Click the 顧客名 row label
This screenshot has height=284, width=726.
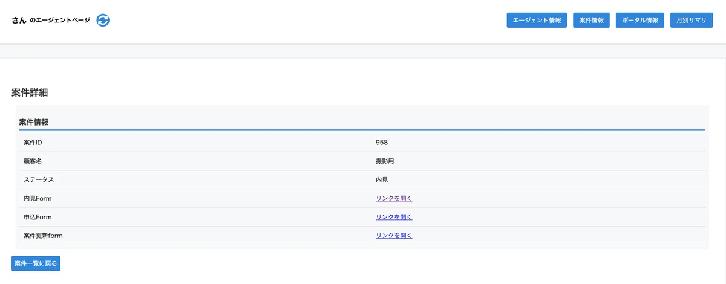[x=33, y=161]
